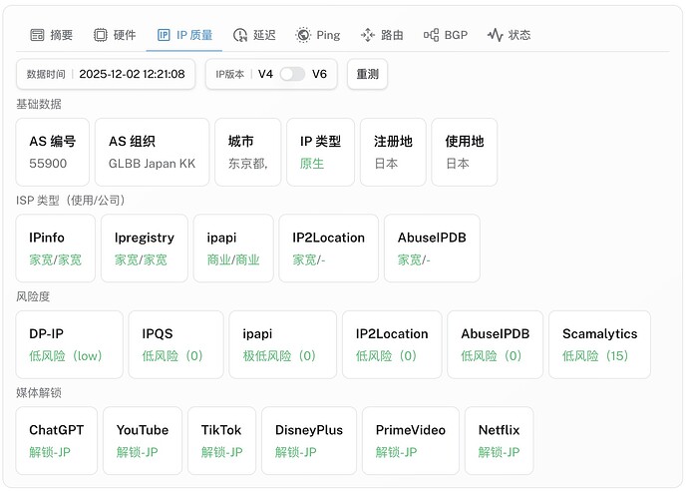This screenshot has height=492, width=688.
Task: Click the AbuseIPDB 低风险 (0) card
Action: (496, 344)
